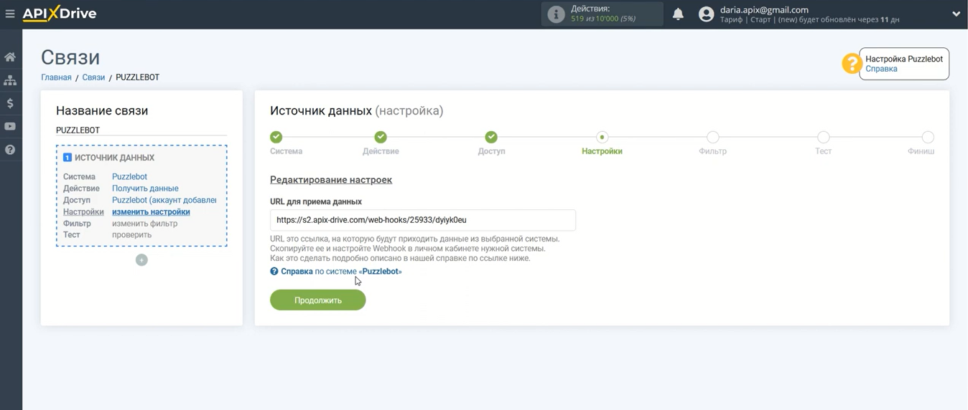Open the Puzzlebot system link
This screenshot has height=410, width=968.
129,176
